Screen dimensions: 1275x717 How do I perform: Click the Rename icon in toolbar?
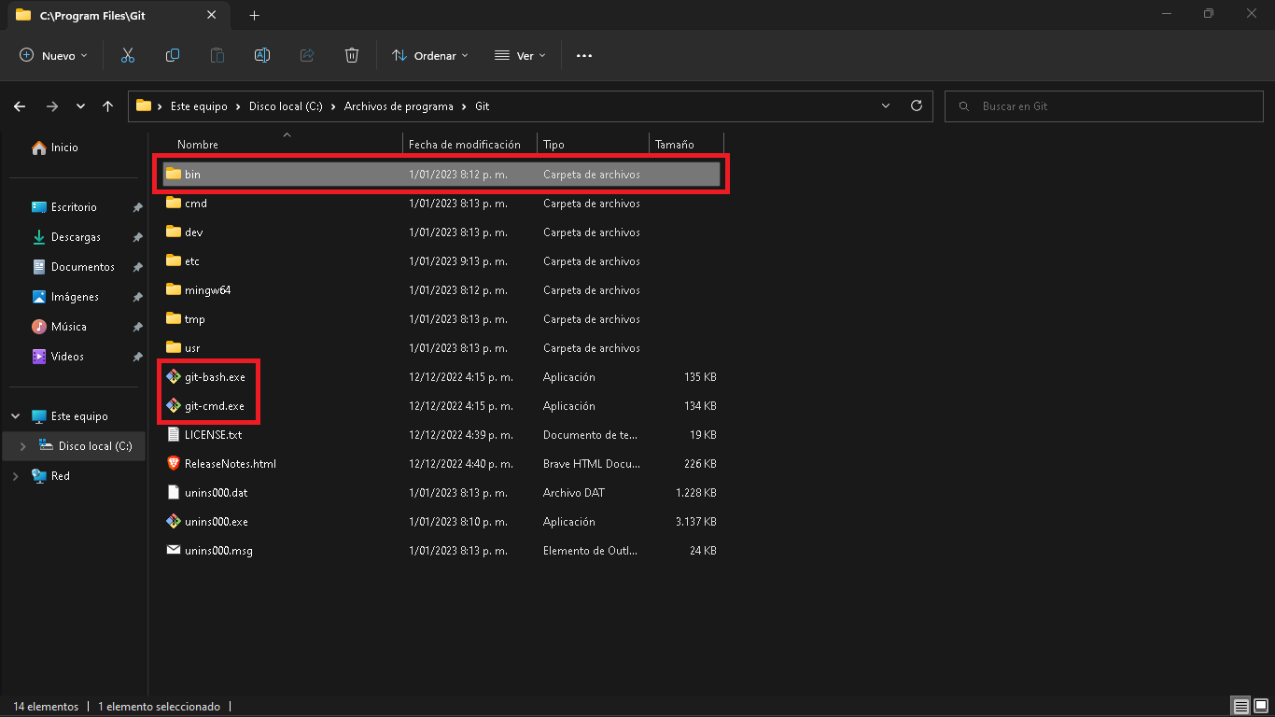click(262, 56)
